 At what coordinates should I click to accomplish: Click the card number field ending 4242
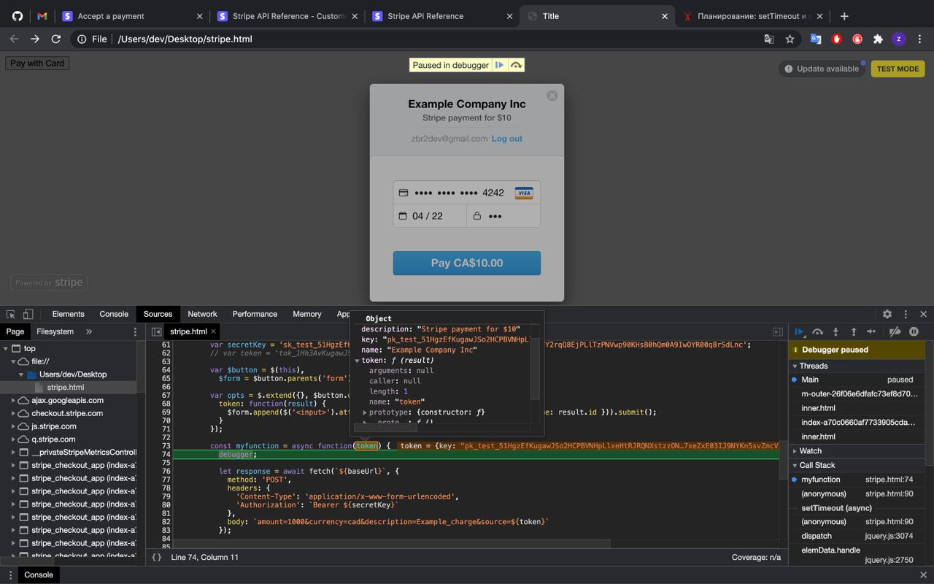coord(467,193)
